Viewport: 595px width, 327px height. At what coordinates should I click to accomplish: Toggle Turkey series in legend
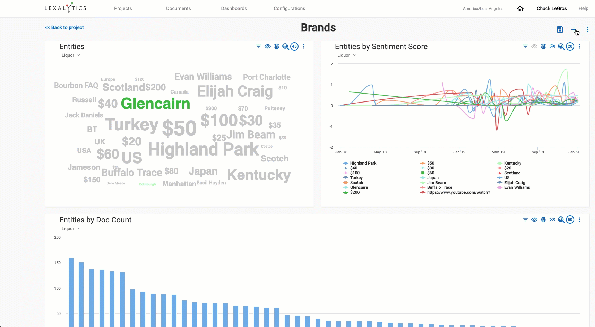353,178
